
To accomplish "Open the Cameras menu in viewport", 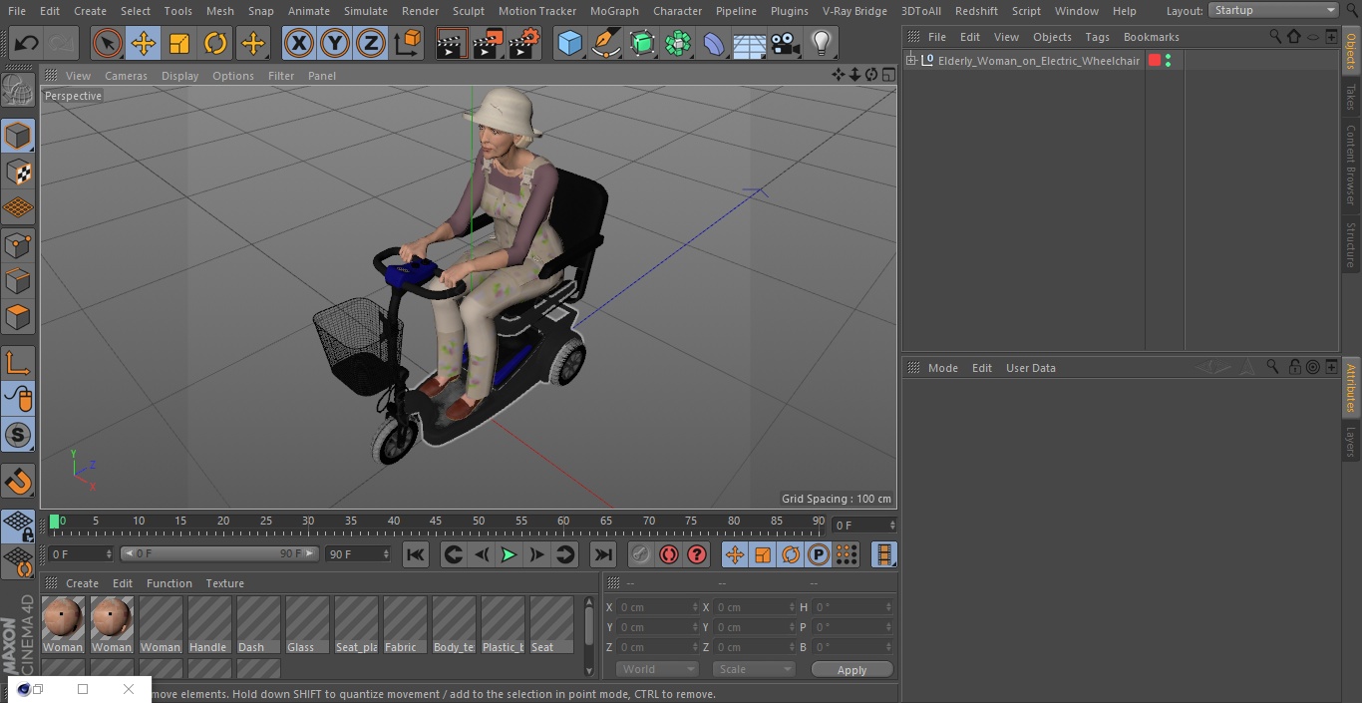I will 126,76.
